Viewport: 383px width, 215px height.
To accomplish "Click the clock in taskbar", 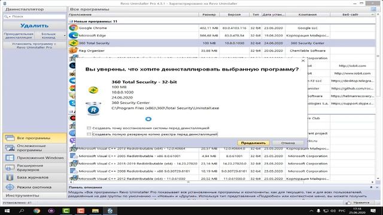I will pyautogui.click(x=357, y=211).
